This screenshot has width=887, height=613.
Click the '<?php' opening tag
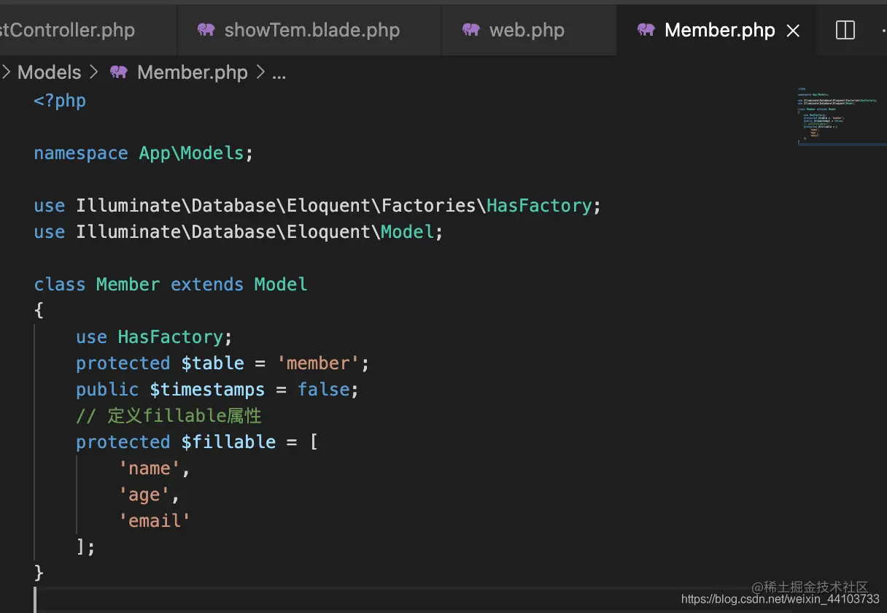pyautogui.click(x=60, y=101)
